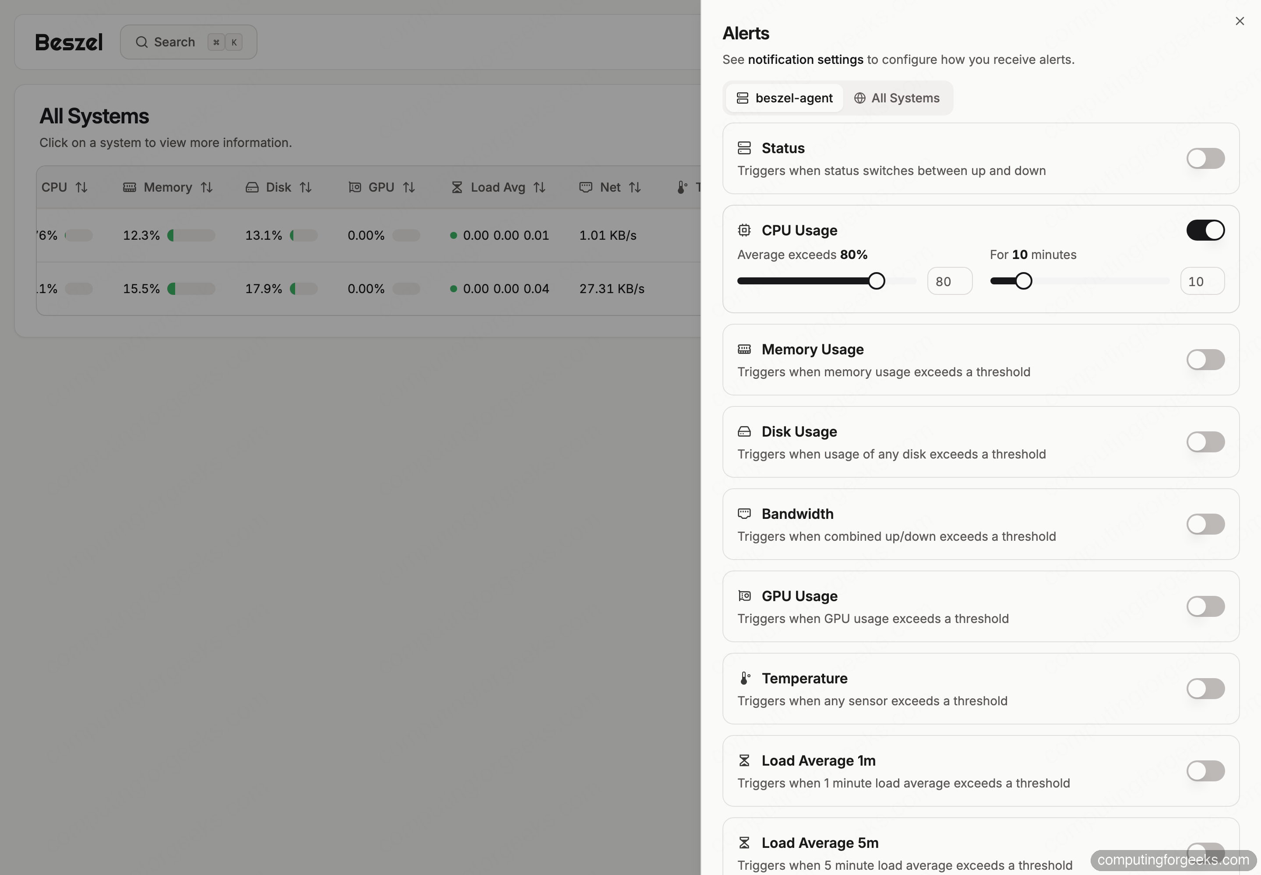
Task: Click the Memory column RAM icon
Action: pos(130,188)
